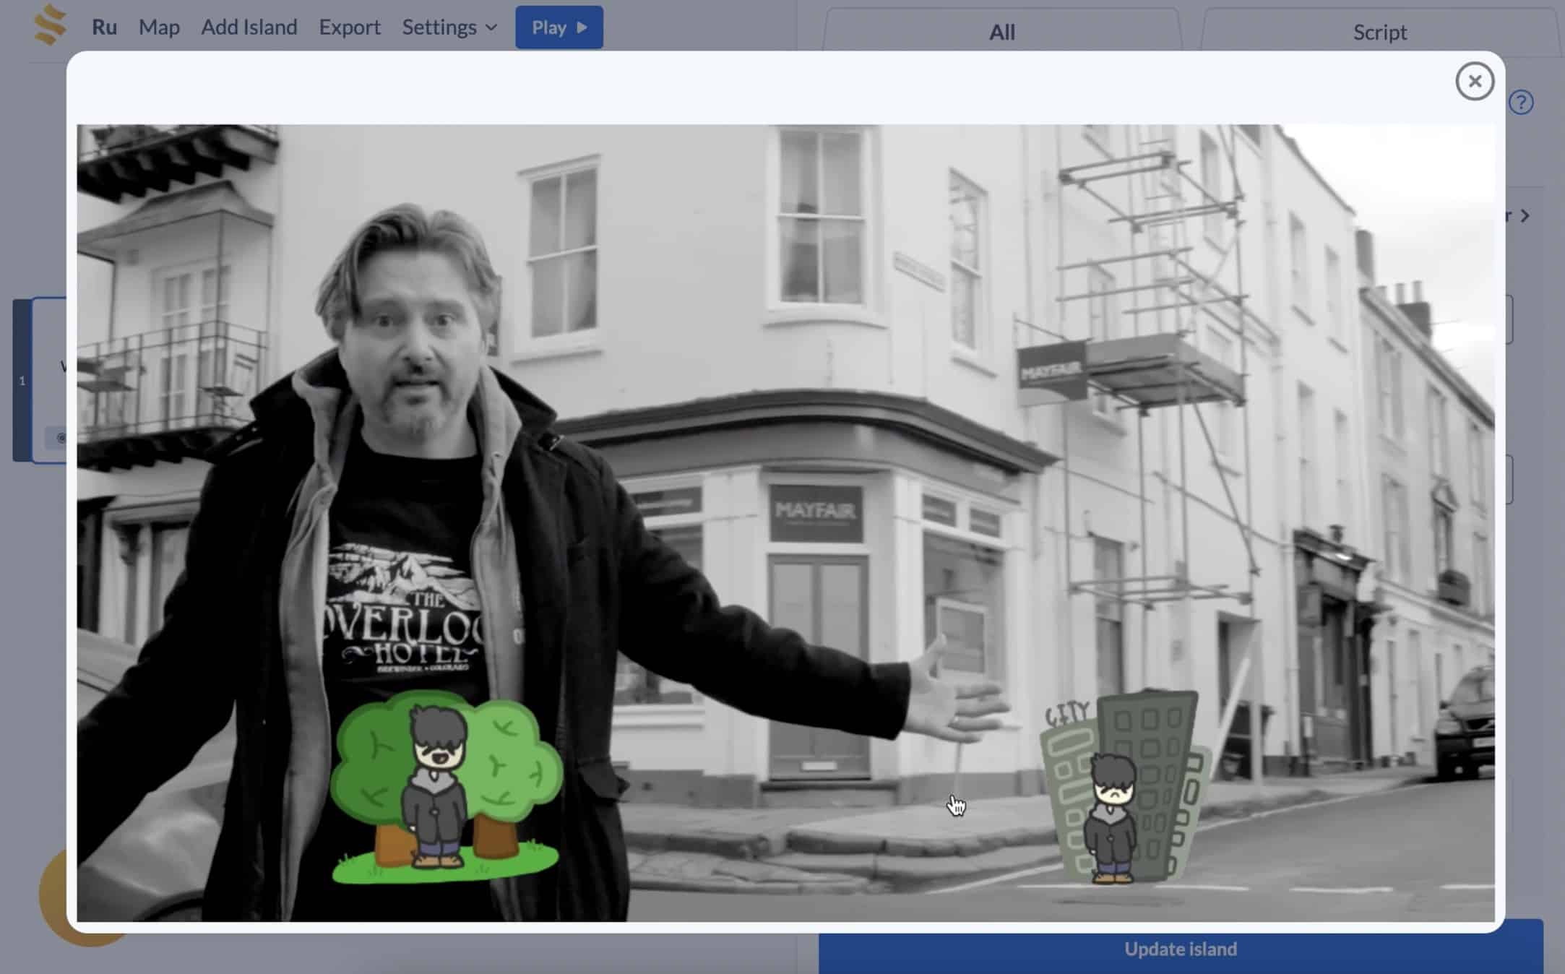
Task: Expand the Settings dropdown
Action: point(449,27)
